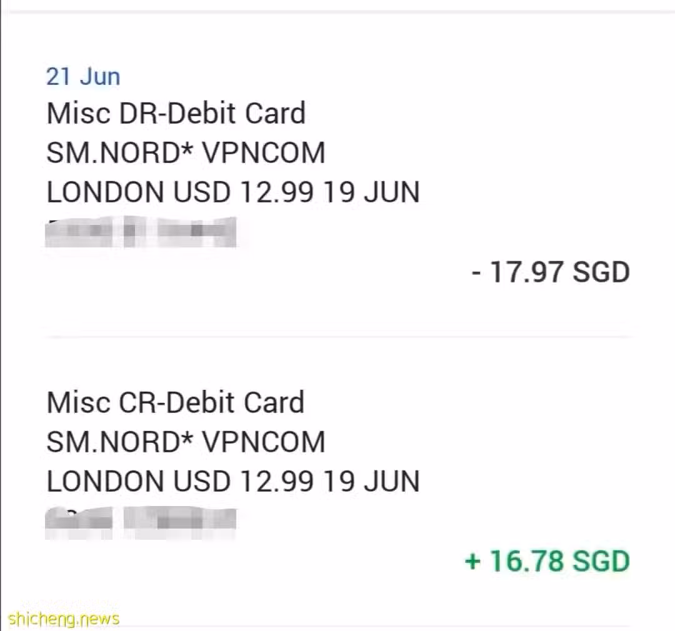Click USD 12.99 in the credit entry
Image resolution: width=675 pixels, height=631 pixels.
[243, 481]
